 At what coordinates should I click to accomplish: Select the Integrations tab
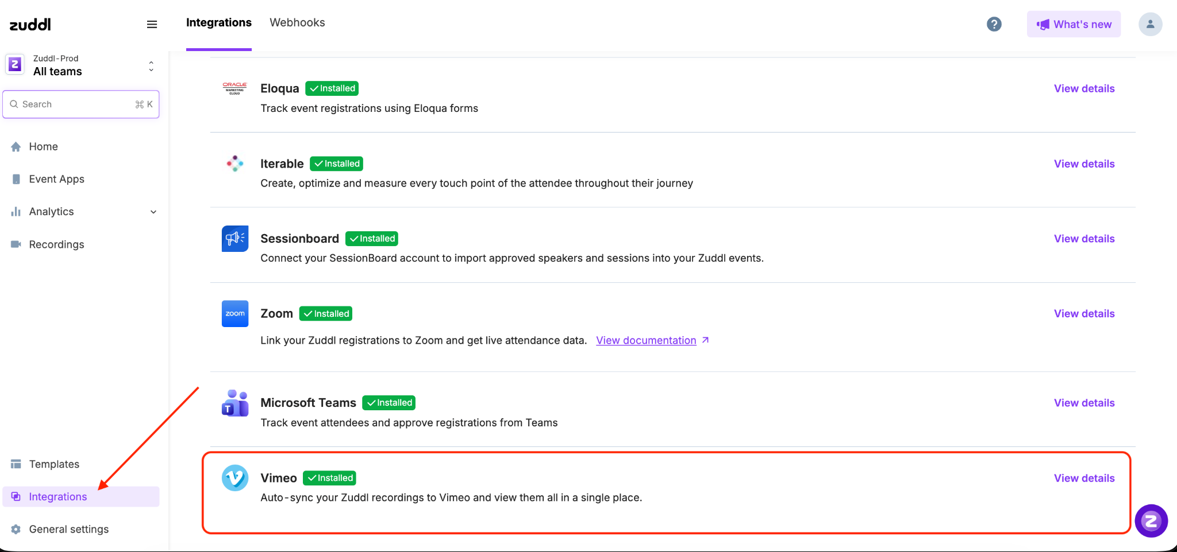(219, 22)
